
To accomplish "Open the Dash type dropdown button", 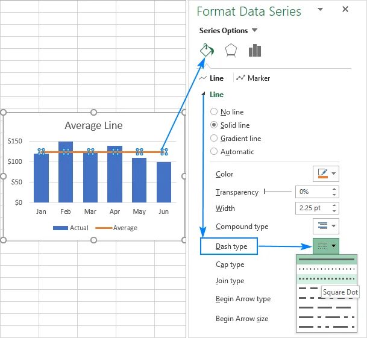I will (326, 246).
